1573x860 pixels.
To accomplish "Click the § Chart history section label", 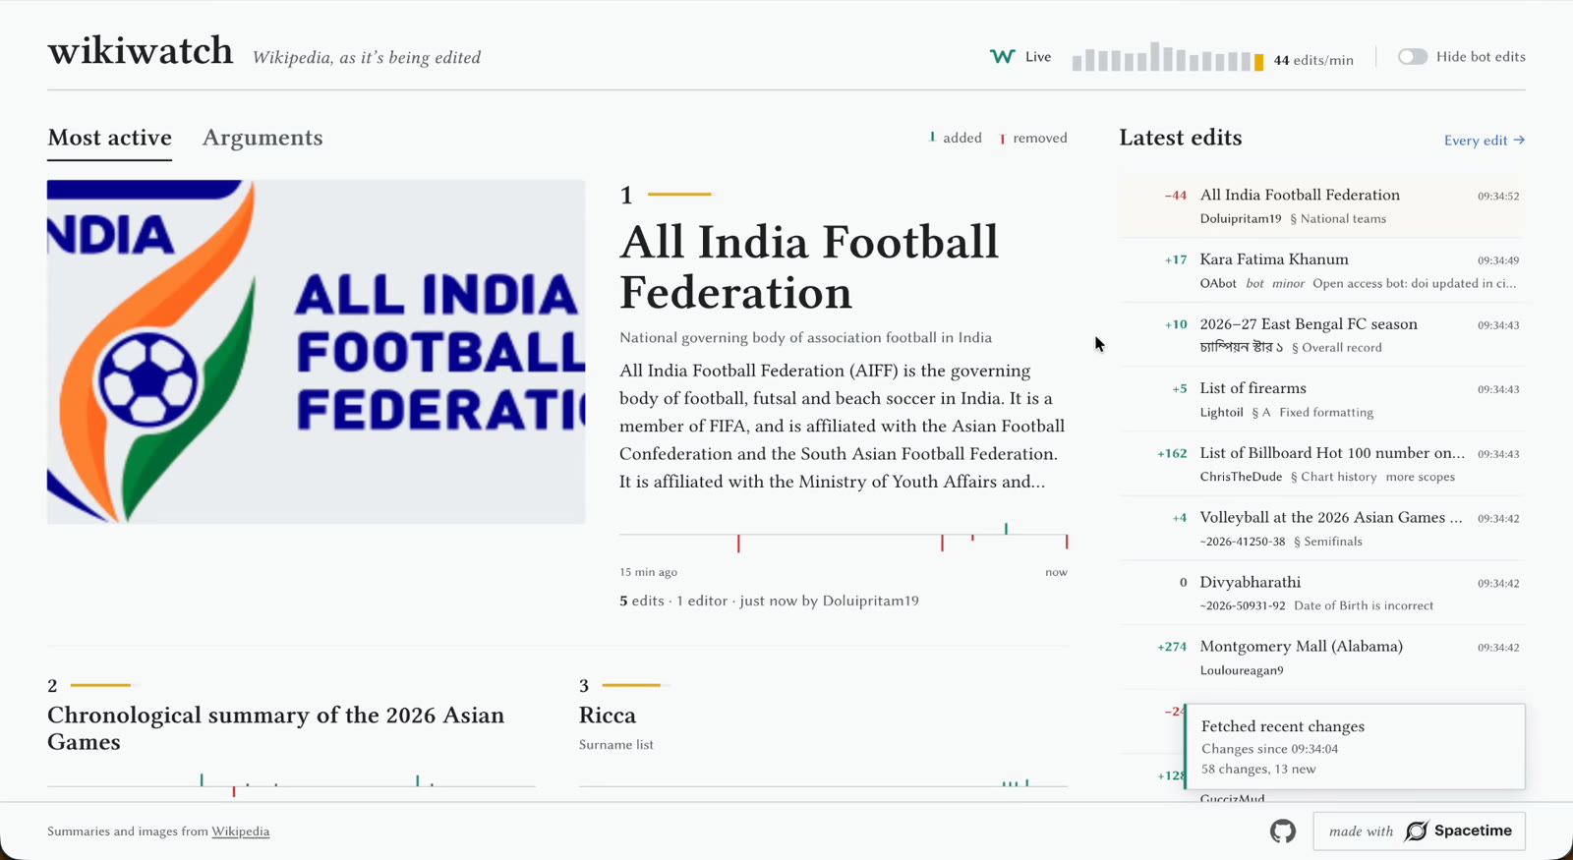I will 1333,477.
